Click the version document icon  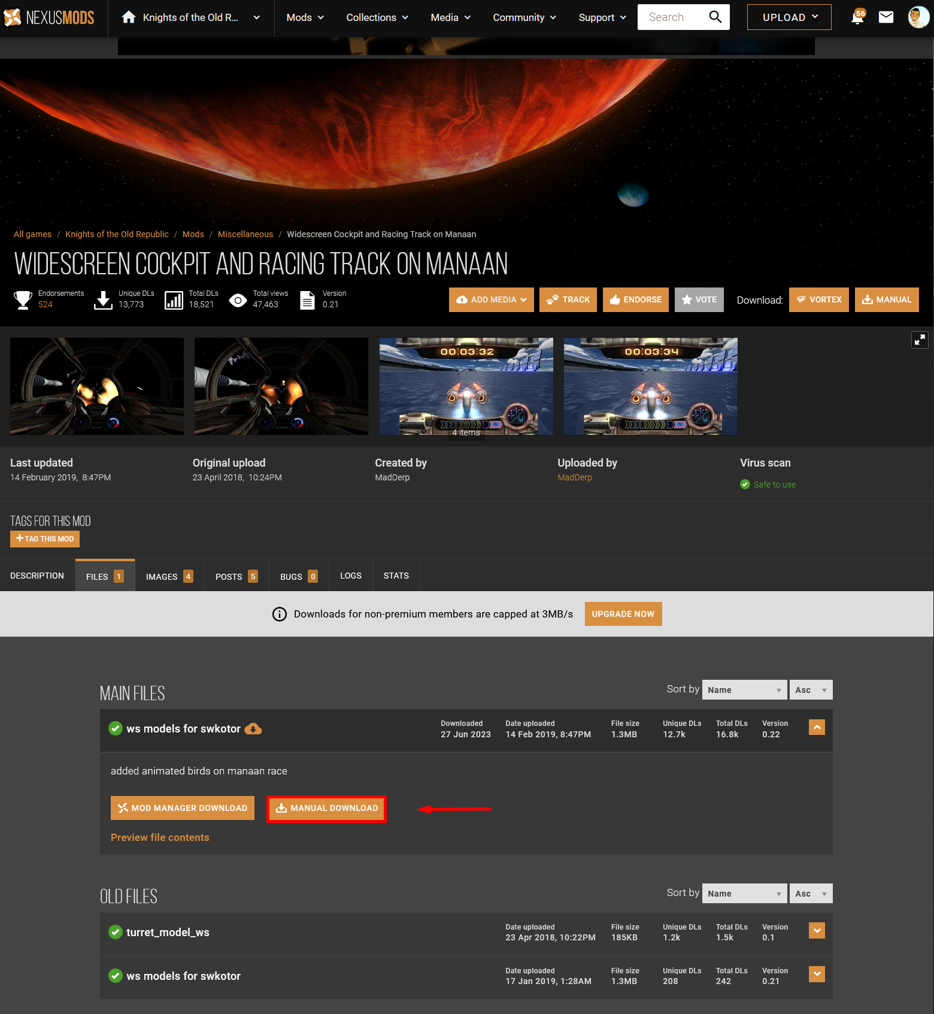pyautogui.click(x=307, y=299)
